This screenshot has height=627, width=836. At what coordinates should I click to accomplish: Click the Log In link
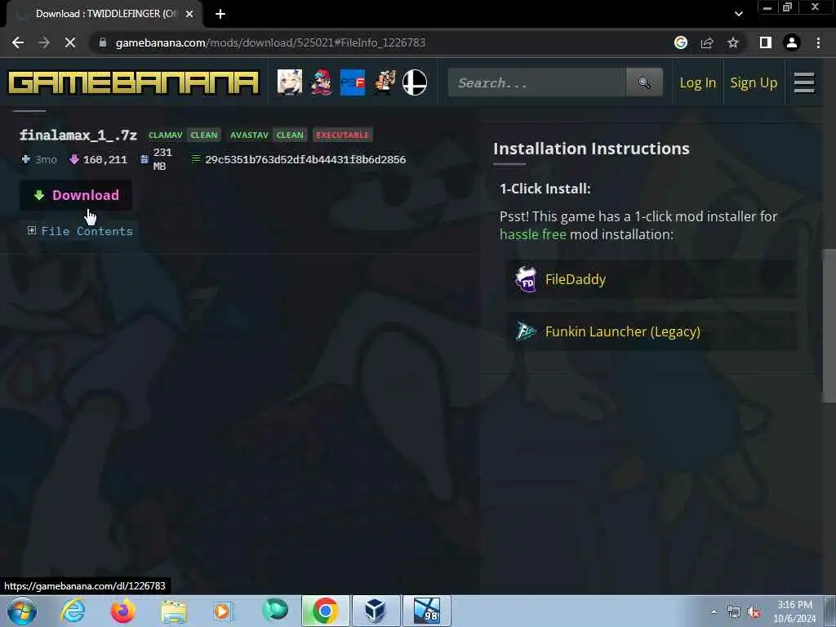point(697,82)
